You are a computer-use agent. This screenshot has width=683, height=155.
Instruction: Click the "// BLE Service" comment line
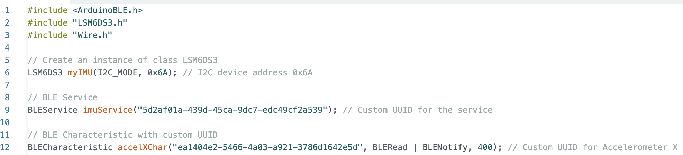click(63, 98)
